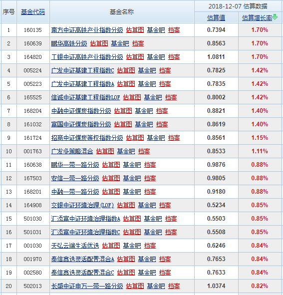Image resolution: width=283 pixels, height=295 pixels.
Task: Open 档案 for 工银中证高铁产业指数分级
Action: pos(174,57)
